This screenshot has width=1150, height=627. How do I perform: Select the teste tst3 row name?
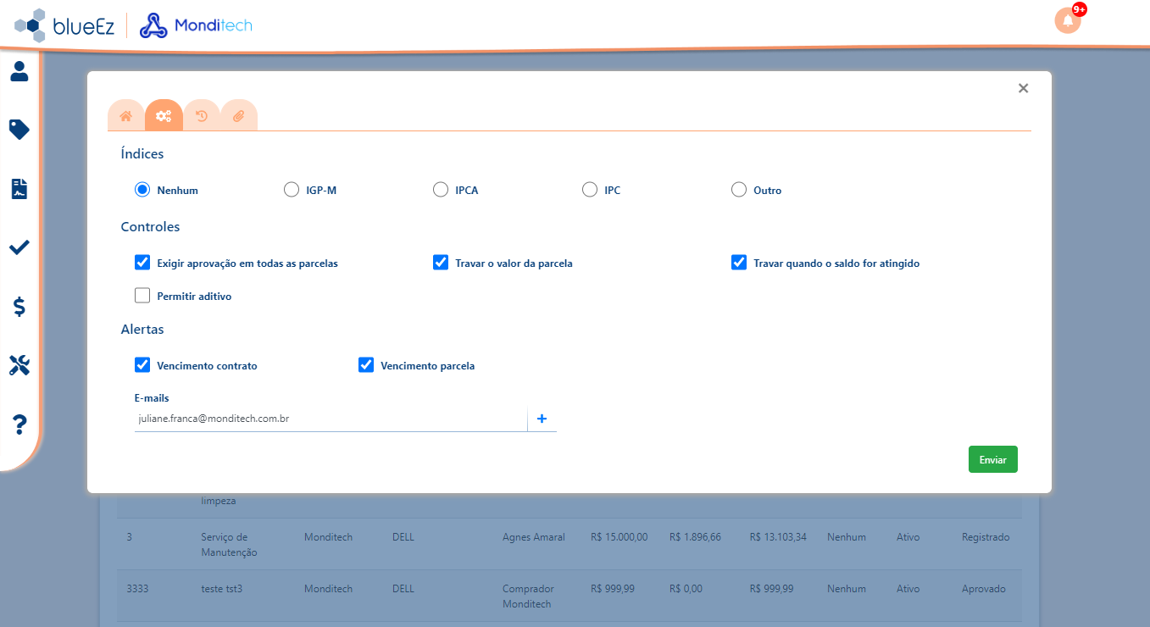tap(222, 589)
